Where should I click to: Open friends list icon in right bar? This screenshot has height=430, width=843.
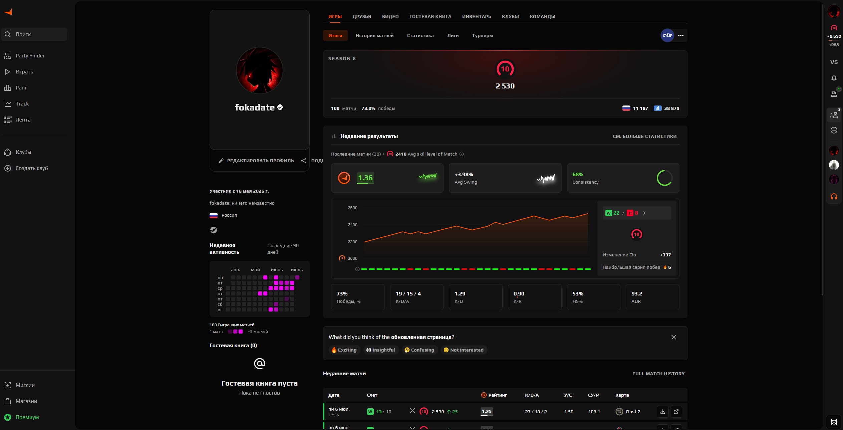pyautogui.click(x=834, y=94)
